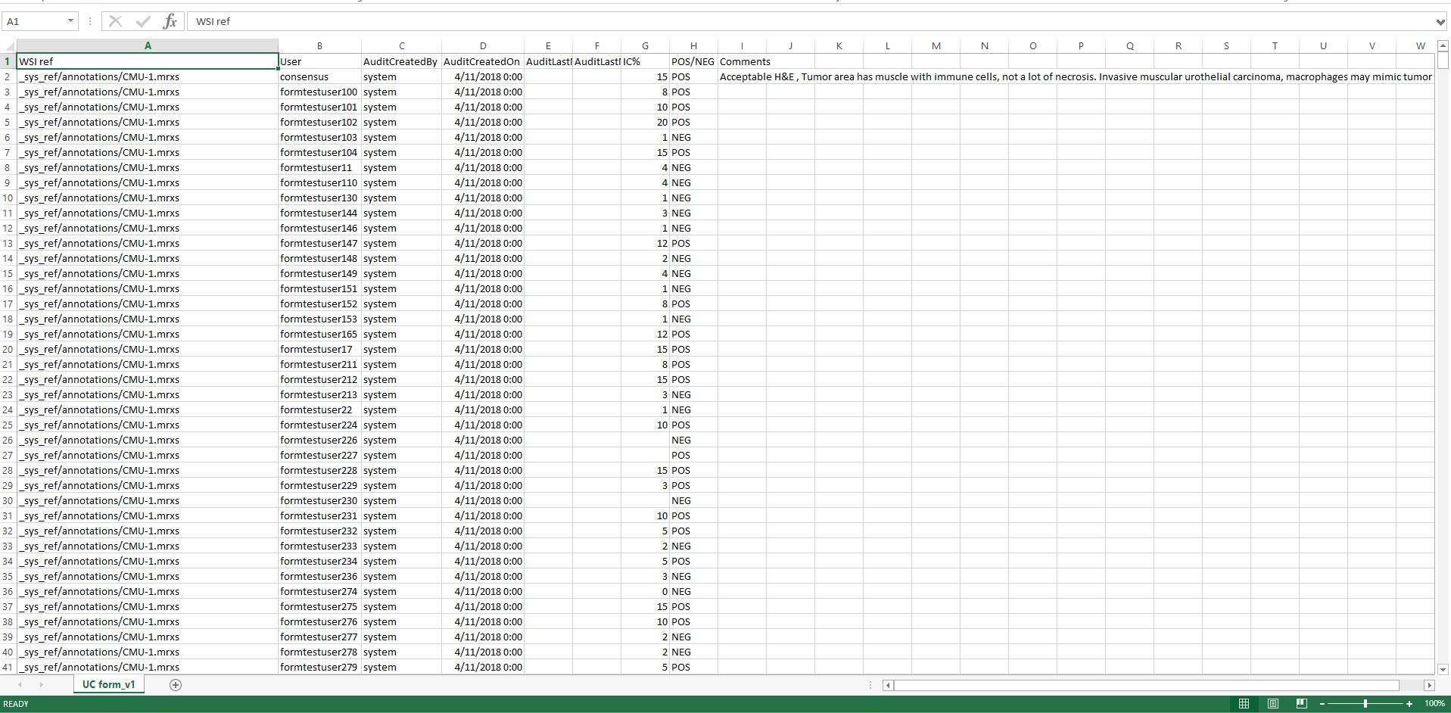Open the Name Box dropdown arrow
Viewport: 1451px width, 713px height.
(x=70, y=21)
